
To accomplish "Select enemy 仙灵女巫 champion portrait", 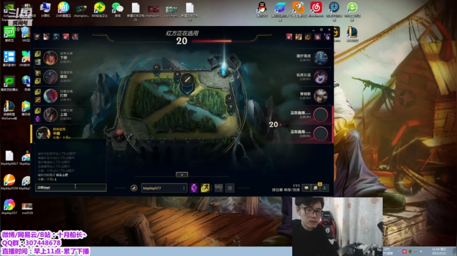I will tap(321, 77).
